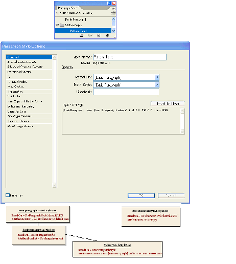Select the Paragraph Styles panel tab
This screenshot has height=264, width=236.
[x=68, y=8]
